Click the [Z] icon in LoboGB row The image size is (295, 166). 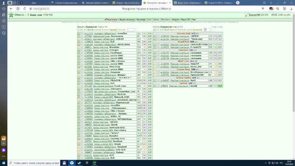tap(155, 86)
